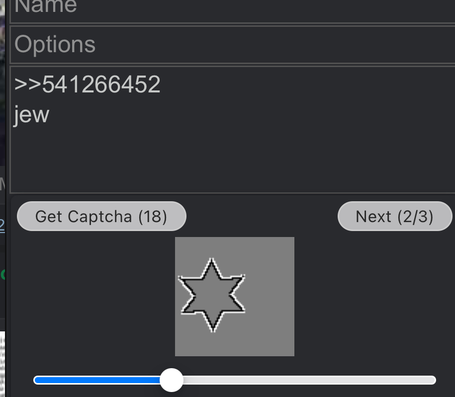Click the Get Captcha (18) button
This screenshot has height=397, width=455.
[101, 216]
